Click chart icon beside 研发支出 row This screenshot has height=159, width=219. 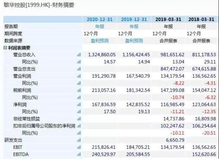[78, 140]
